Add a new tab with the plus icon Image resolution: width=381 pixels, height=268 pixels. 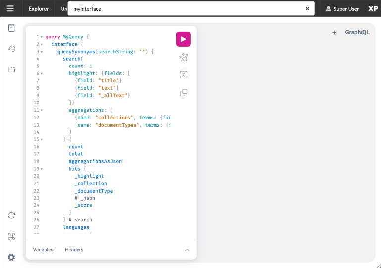pos(334,33)
